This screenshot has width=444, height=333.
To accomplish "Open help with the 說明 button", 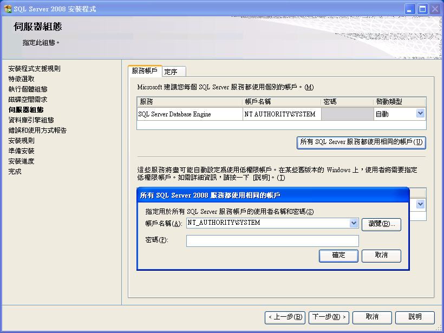I will click(x=415, y=317).
